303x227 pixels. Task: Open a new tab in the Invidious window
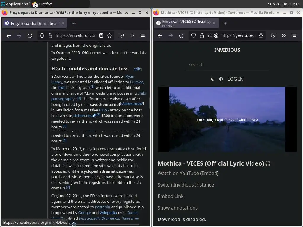pyautogui.click(x=225, y=23)
